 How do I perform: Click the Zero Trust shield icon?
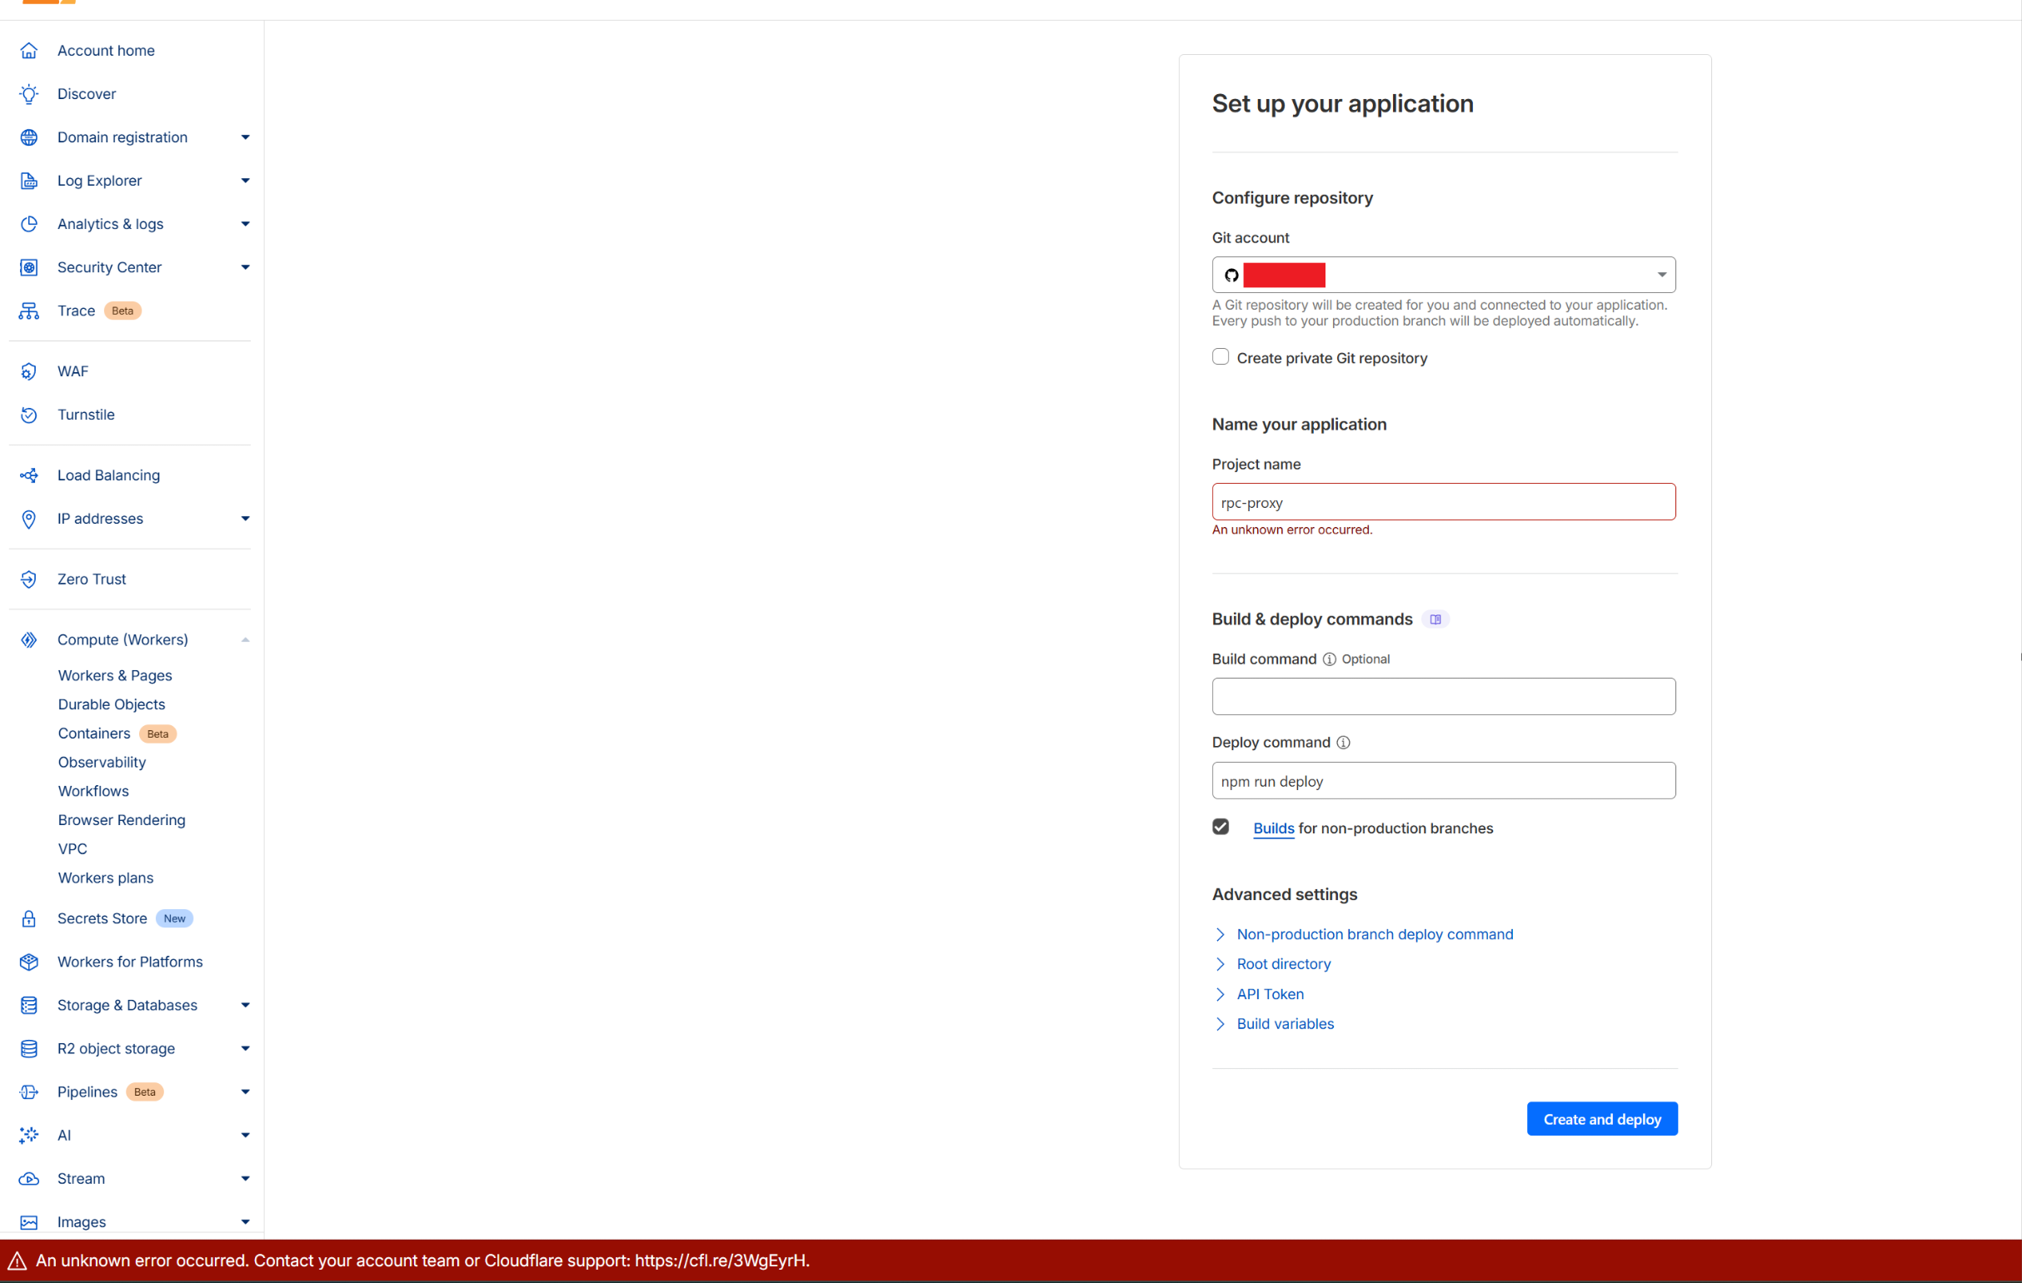pos(29,579)
